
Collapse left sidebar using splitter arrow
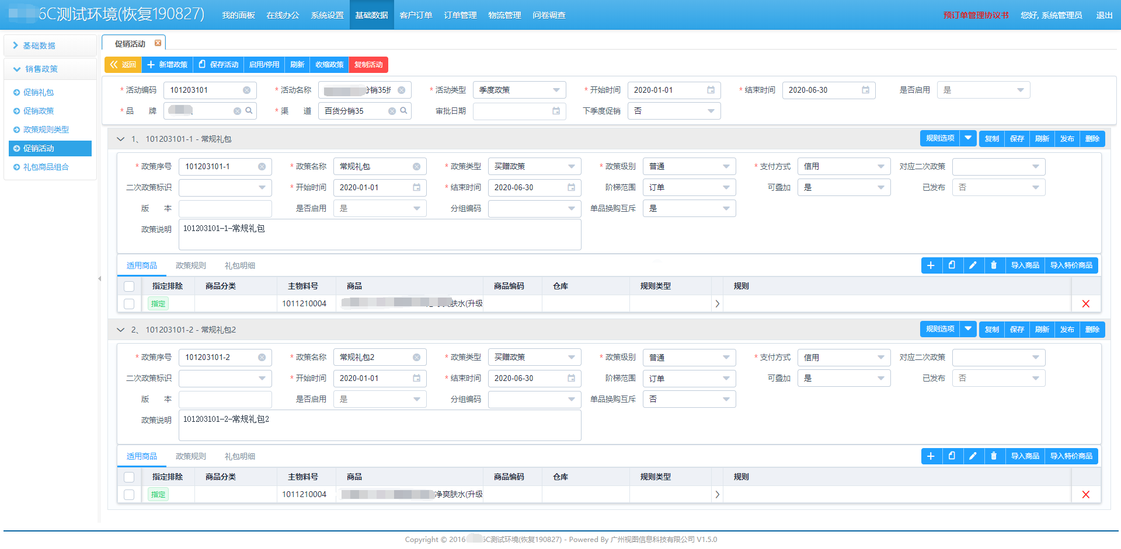[x=99, y=278]
